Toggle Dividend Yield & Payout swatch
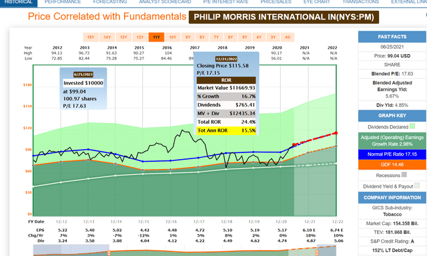 (417, 186)
